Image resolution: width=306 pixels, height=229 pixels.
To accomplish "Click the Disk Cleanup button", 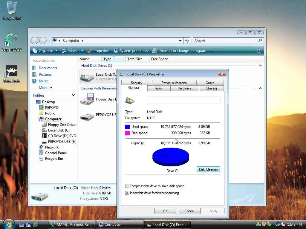I will (x=208, y=169).
